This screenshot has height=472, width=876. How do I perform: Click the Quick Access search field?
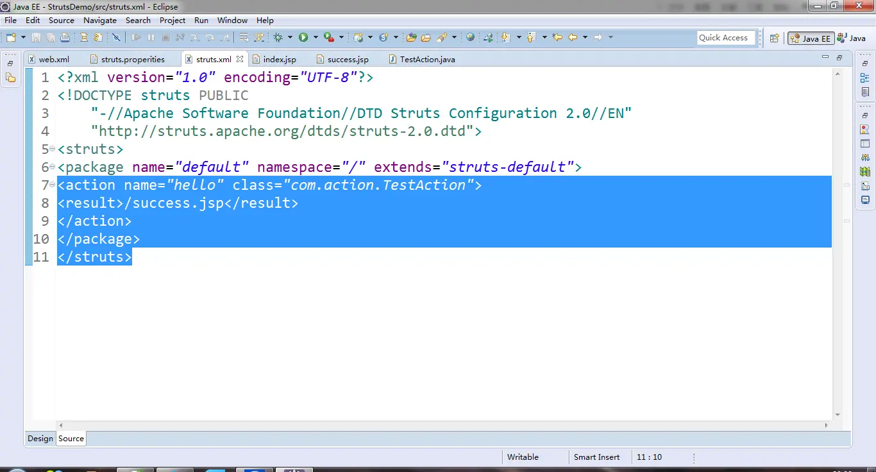(727, 38)
